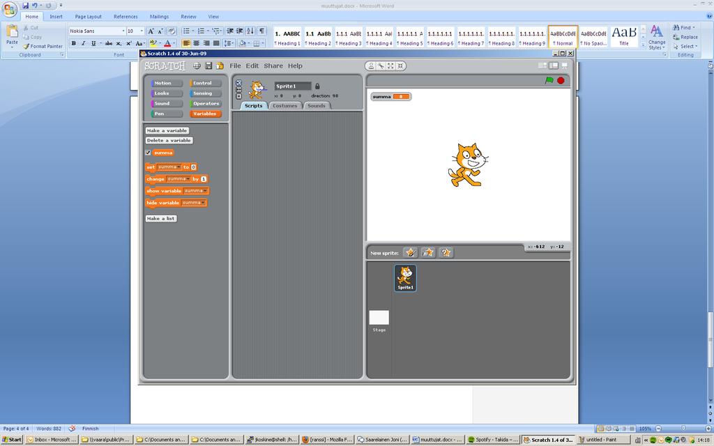The width and height of the screenshot is (714, 446).
Task: Click the summa monitor on the stage
Action: (x=390, y=96)
